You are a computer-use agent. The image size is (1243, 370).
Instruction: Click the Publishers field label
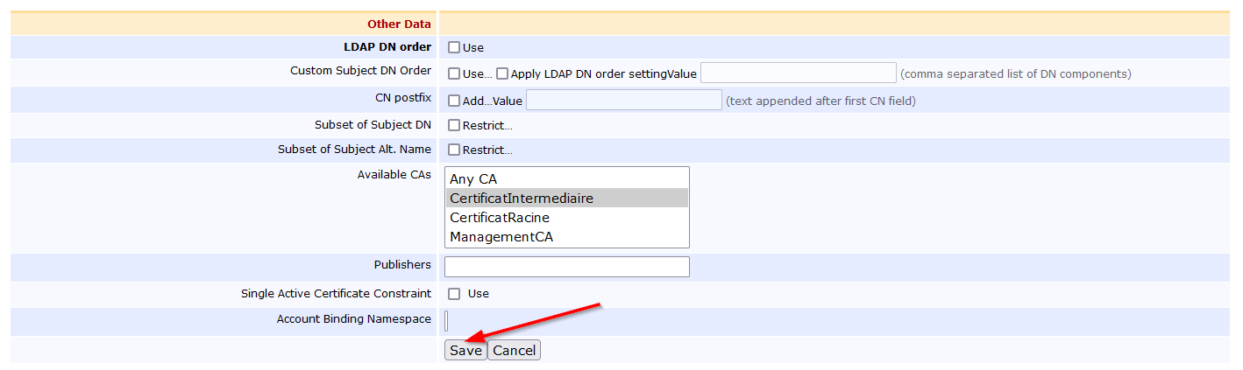[x=402, y=264]
